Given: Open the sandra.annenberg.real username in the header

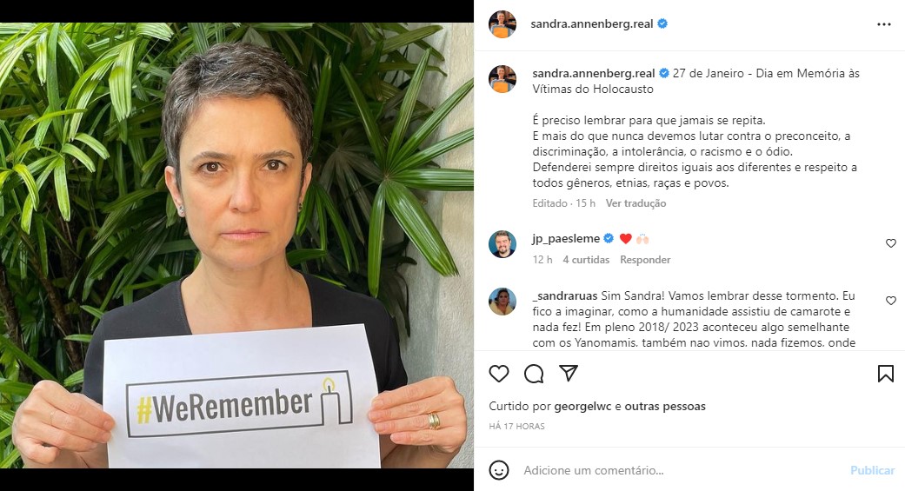Looking at the screenshot, I should [592, 24].
